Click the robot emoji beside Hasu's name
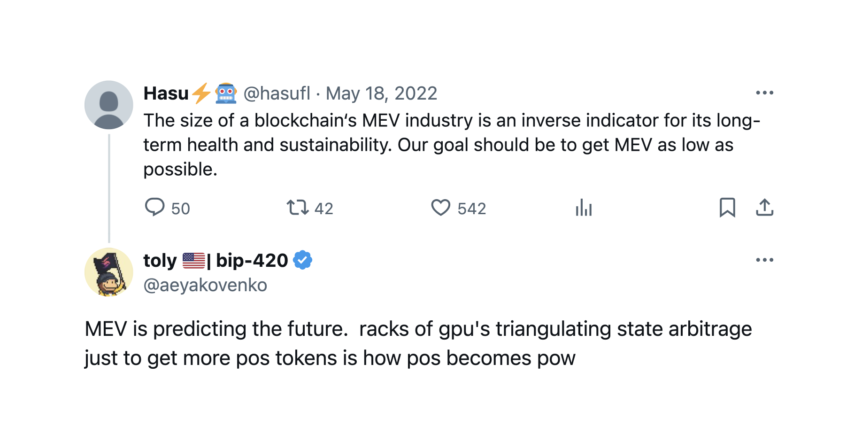Screen dimensions: 862x442 click(x=226, y=93)
